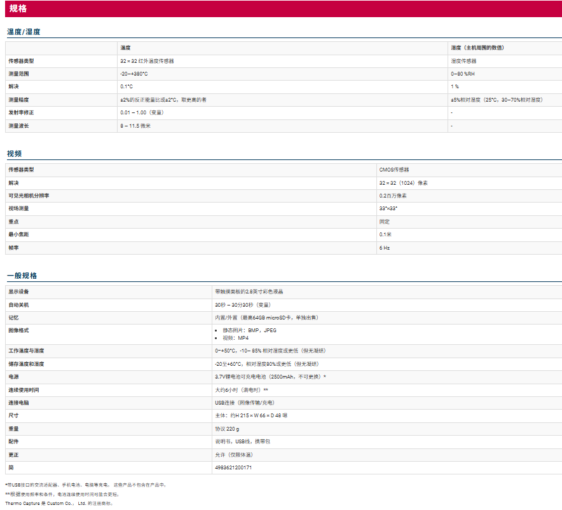Click the '电源' row label
The height and width of the screenshot is (510, 562).
coord(13,377)
